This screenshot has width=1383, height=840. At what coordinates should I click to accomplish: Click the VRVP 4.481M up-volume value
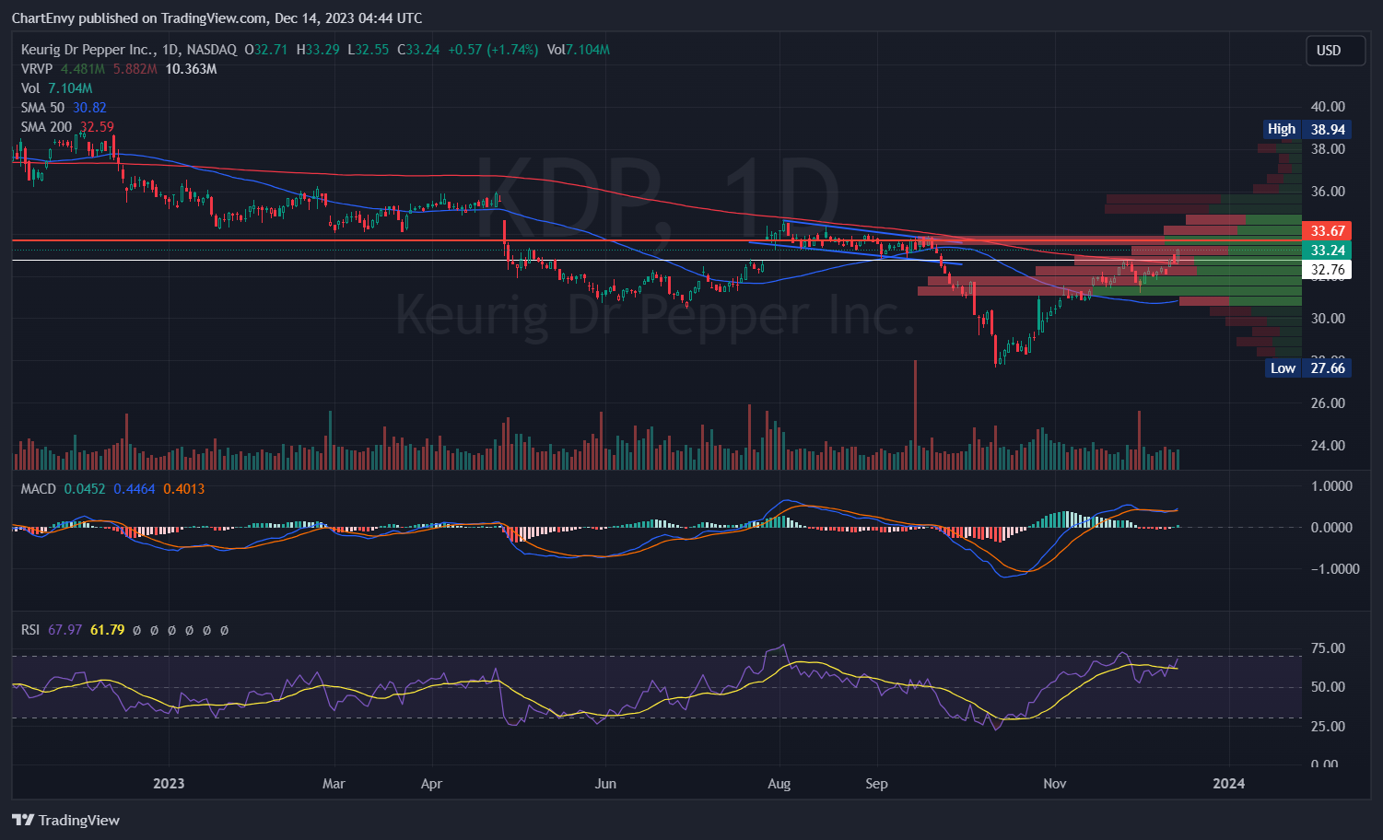pyautogui.click(x=83, y=69)
